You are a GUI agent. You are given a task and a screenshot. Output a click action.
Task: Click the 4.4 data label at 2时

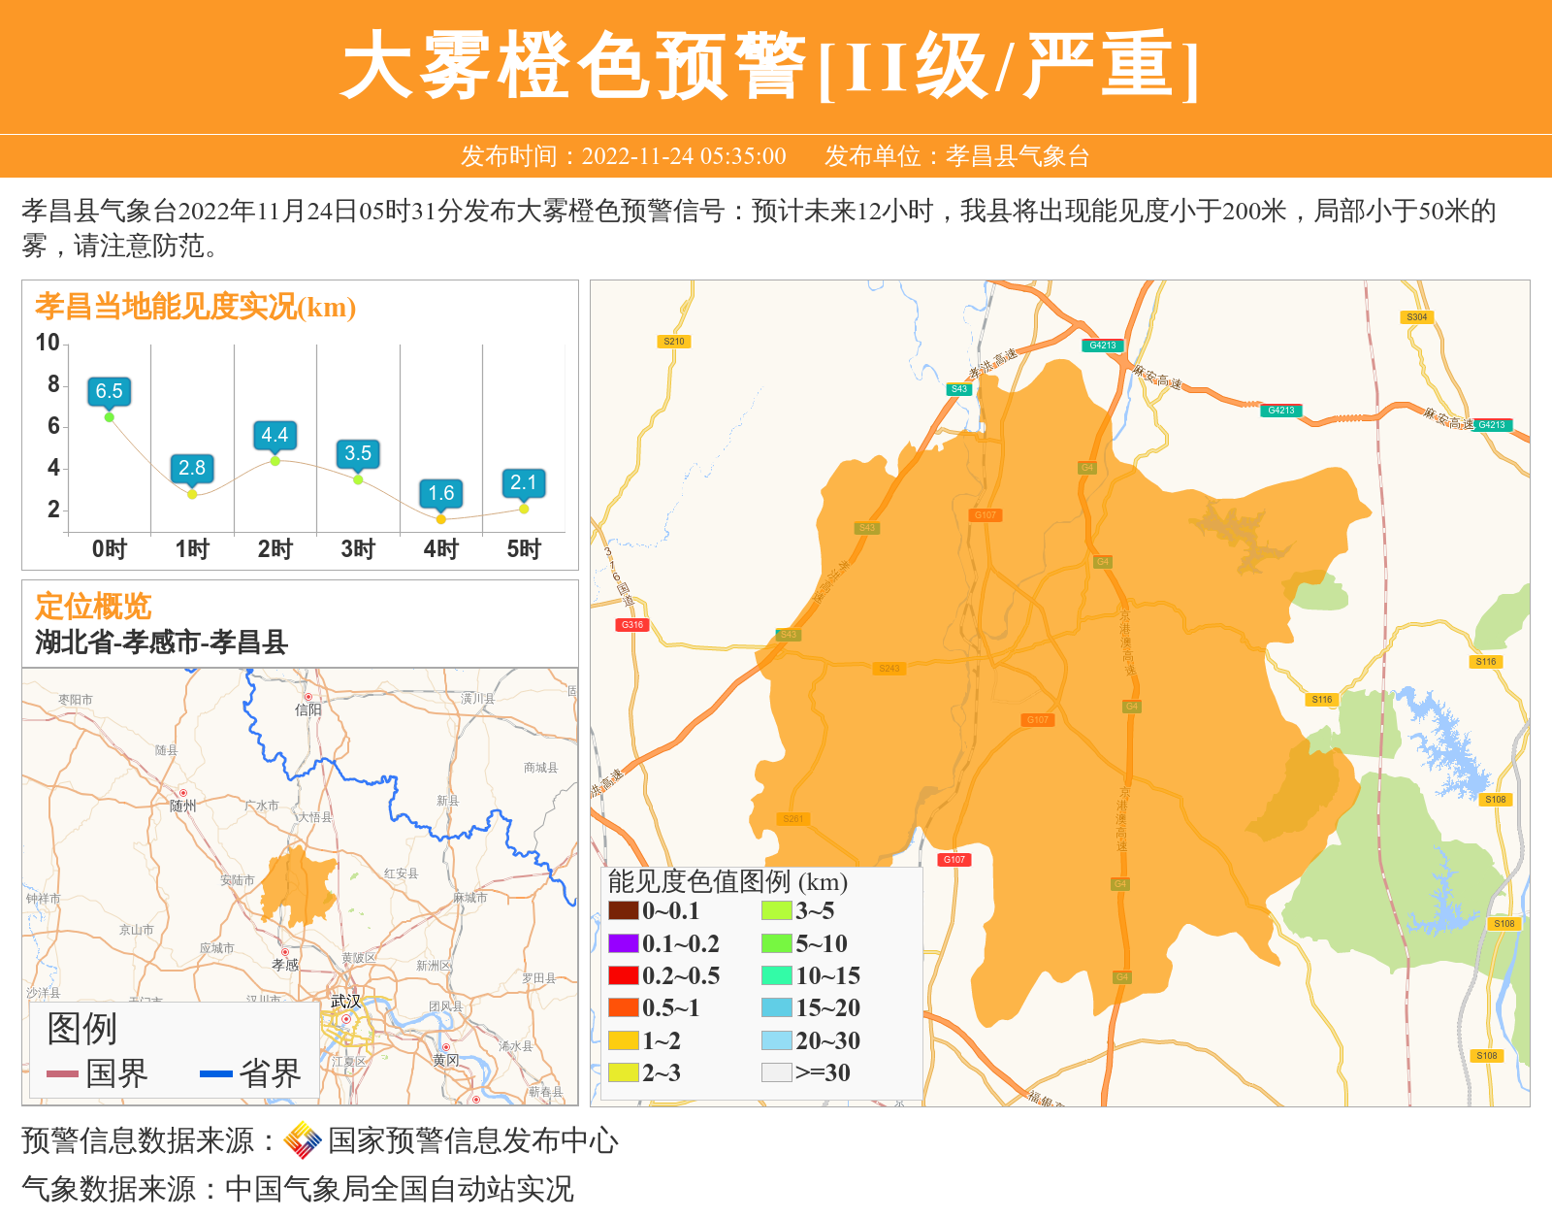tap(275, 435)
